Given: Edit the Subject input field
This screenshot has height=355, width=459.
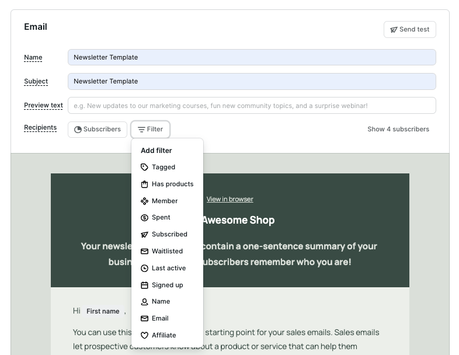Looking at the screenshot, I should click(x=252, y=81).
